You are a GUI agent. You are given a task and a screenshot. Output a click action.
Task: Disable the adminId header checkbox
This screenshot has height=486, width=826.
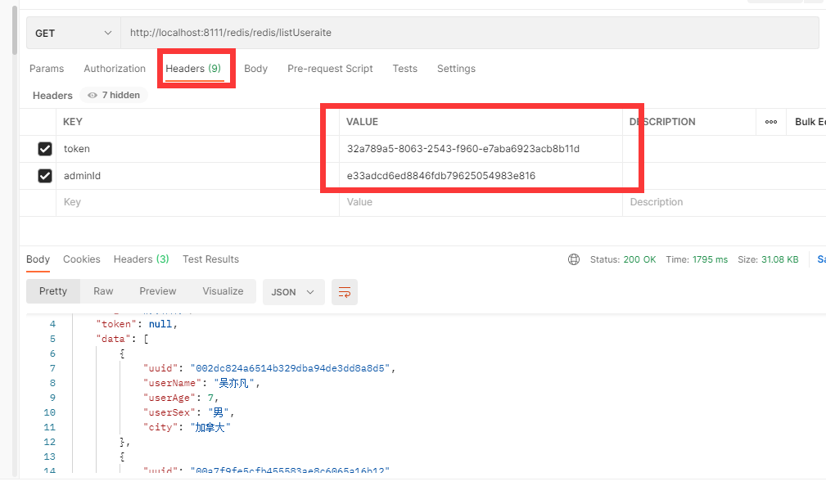tap(43, 175)
